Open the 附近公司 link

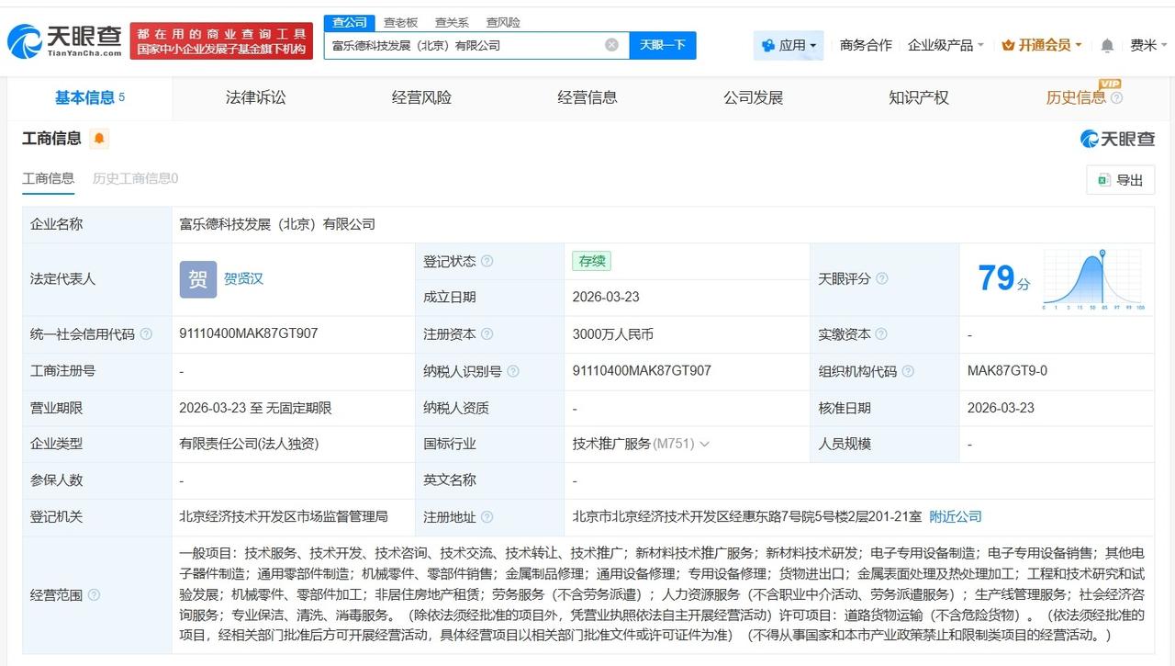point(955,516)
